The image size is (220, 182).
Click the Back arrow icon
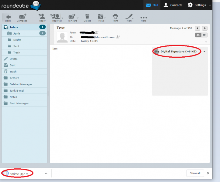click(x=8, y=17)
